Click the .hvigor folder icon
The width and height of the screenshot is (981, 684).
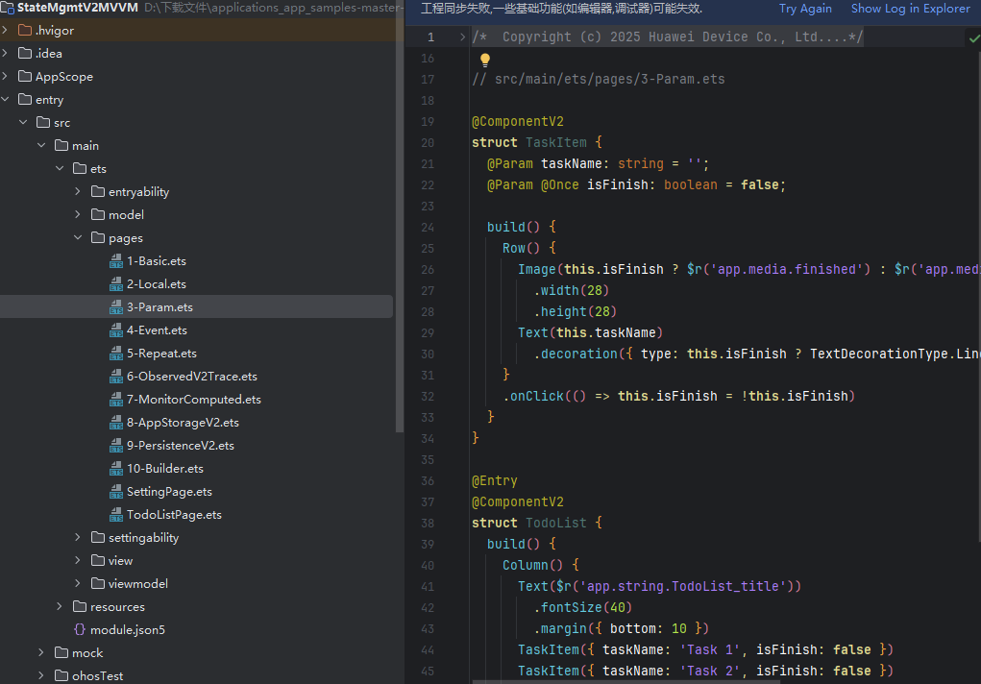pyautogui.click(x=25, y=30)
